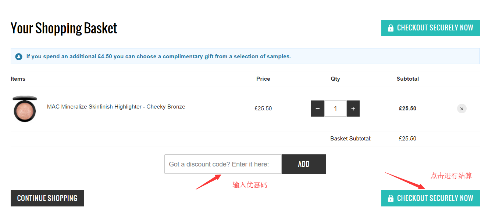This screenshot has width=499, height=209.
Task: Click the Continue Shopping button
Action: click(x=47, y=198)
